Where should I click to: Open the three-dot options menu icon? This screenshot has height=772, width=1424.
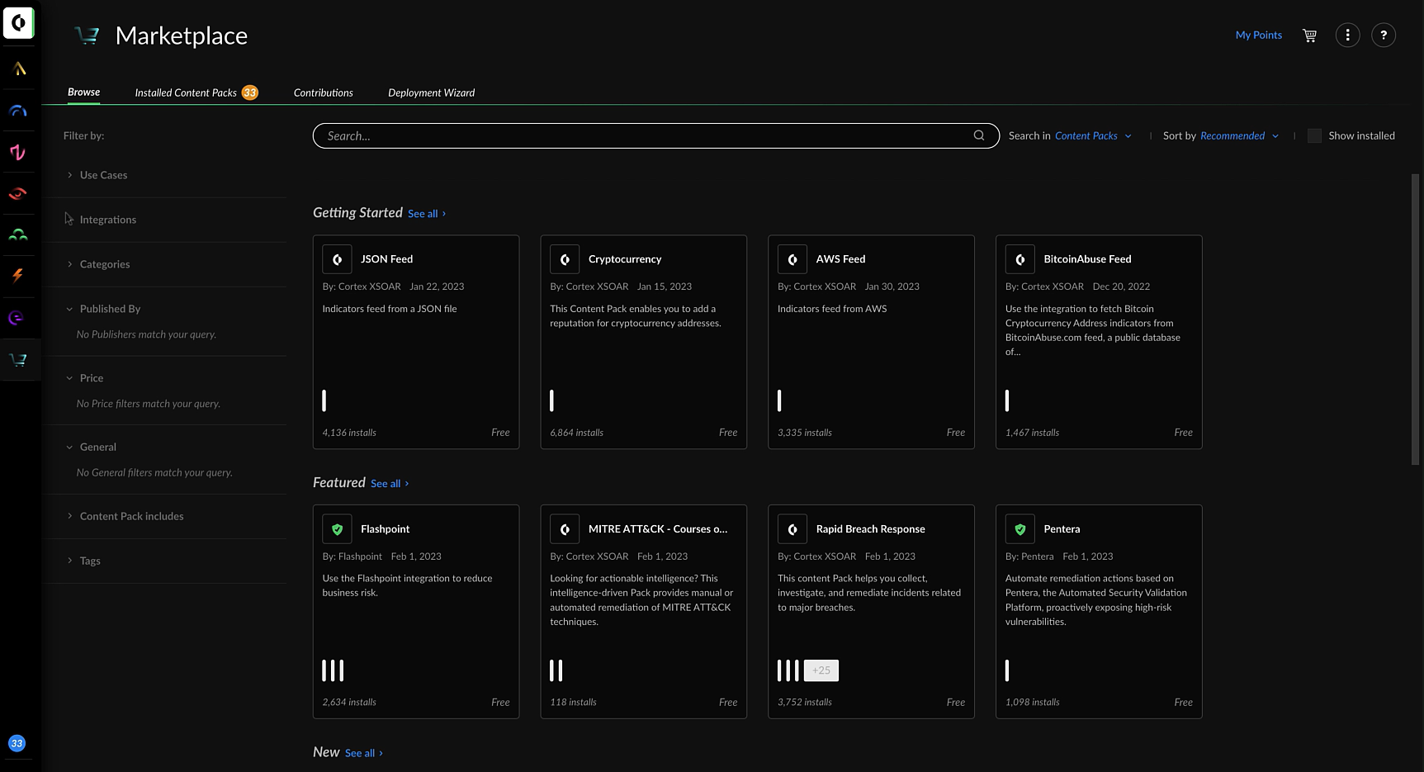click(x=1347, y=35)
